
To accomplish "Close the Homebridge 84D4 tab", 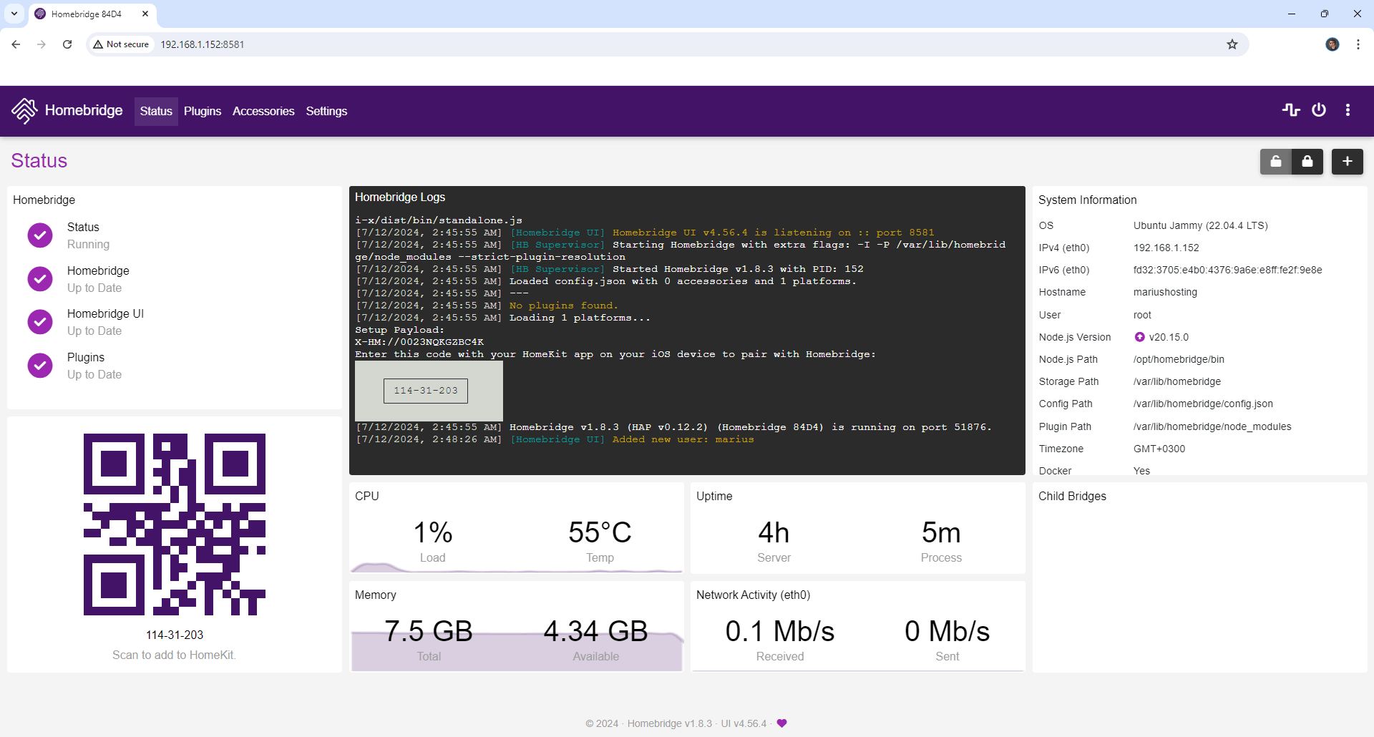I will point(145,14).
